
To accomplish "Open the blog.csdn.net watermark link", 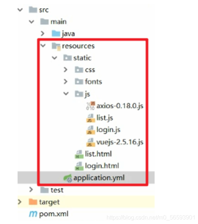I will (x=151, y=218).
